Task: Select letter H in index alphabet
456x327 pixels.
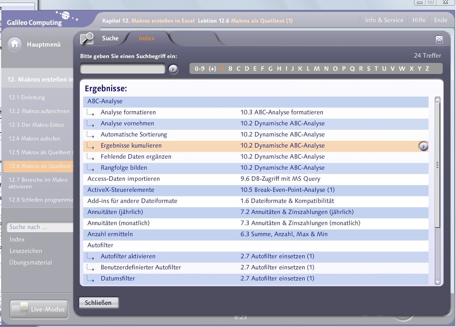Action: [x=279, y=69]
